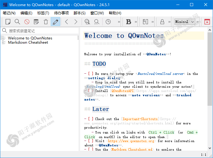Screen dimensions: 213x158
Task: Click the TODO heading in editor
Action: pos(99,64)
